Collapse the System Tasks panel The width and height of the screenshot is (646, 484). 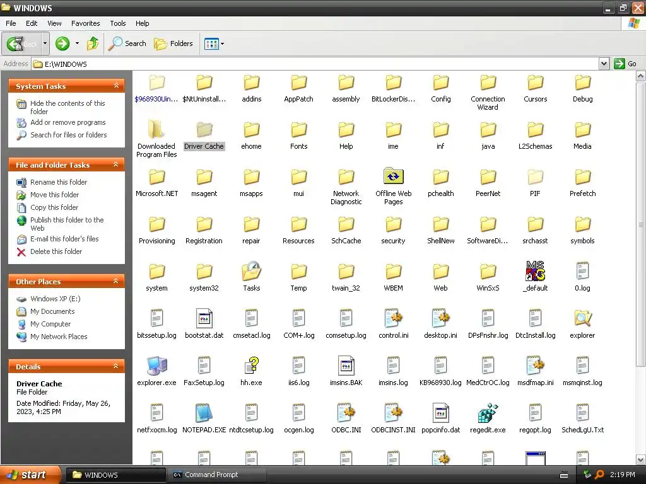116,86
